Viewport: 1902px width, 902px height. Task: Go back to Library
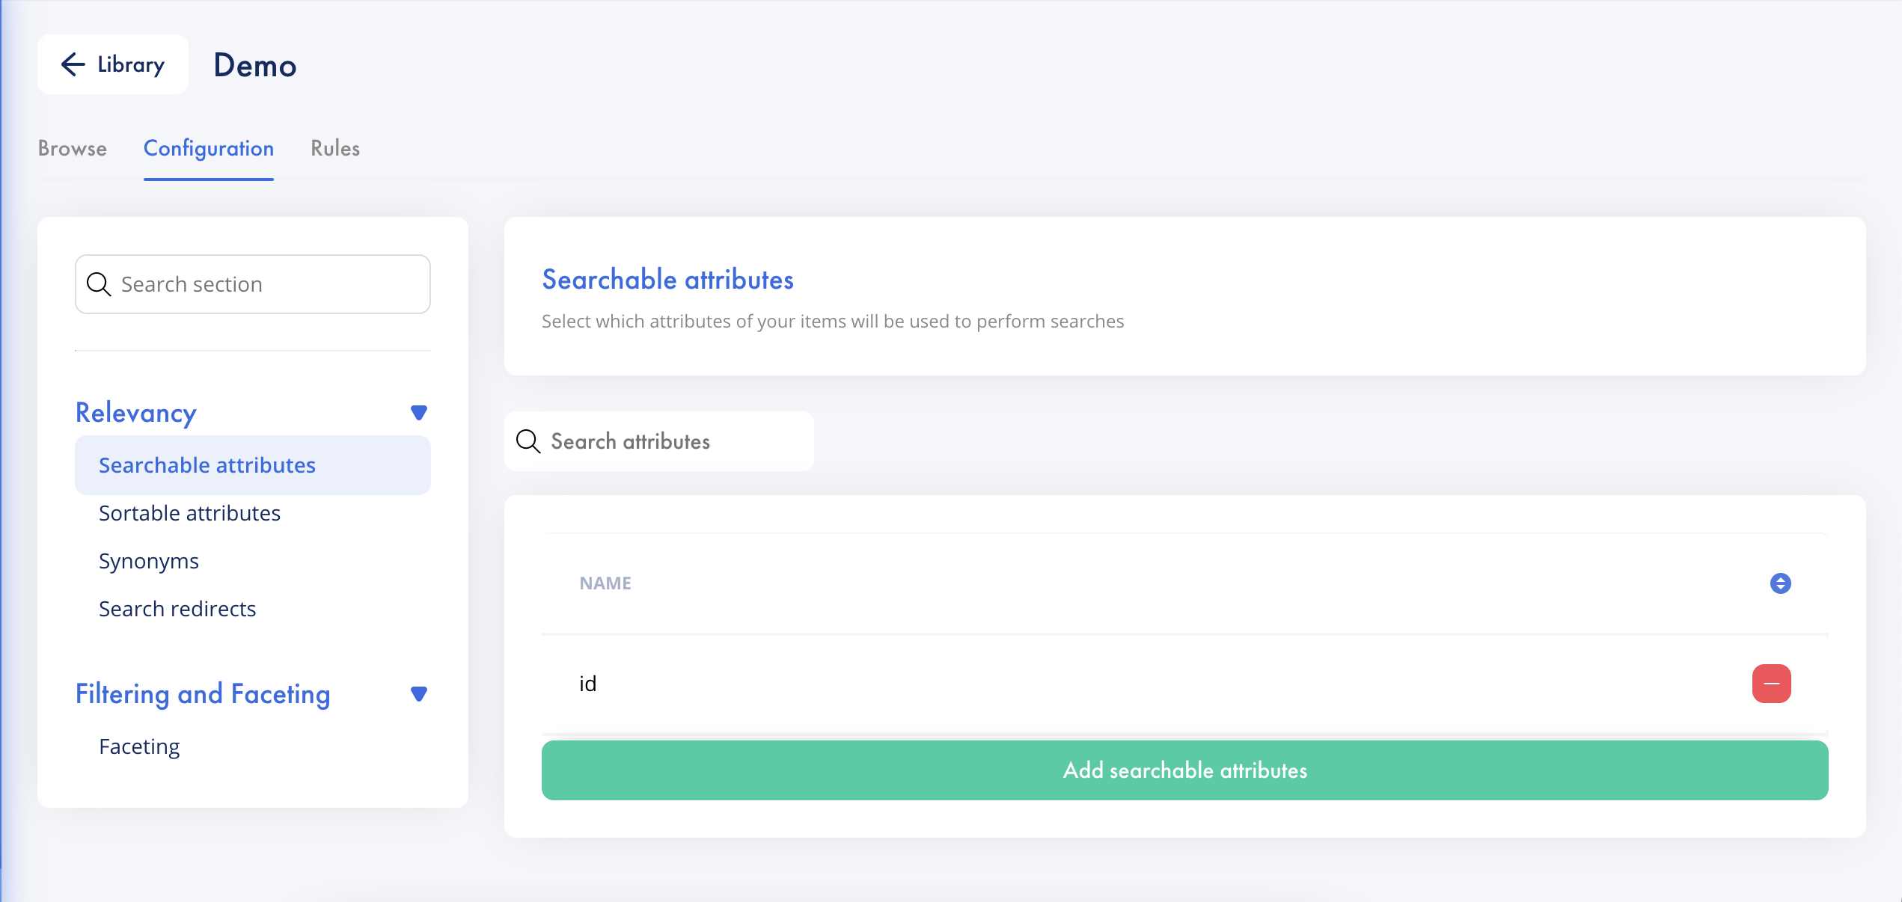(113, 64)
